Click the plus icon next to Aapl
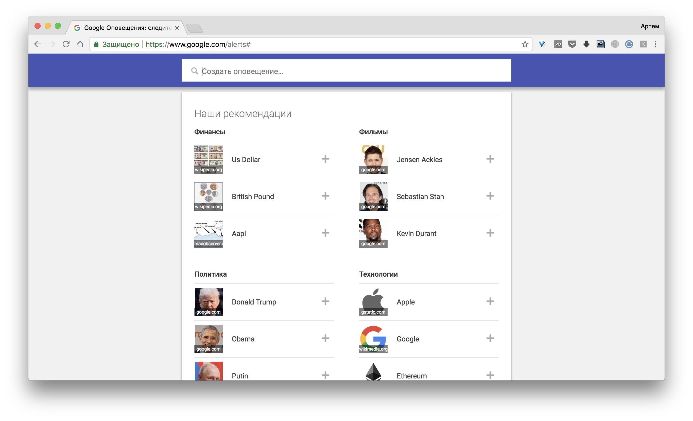This screenshot has width=693, height=421. point(325,233)
